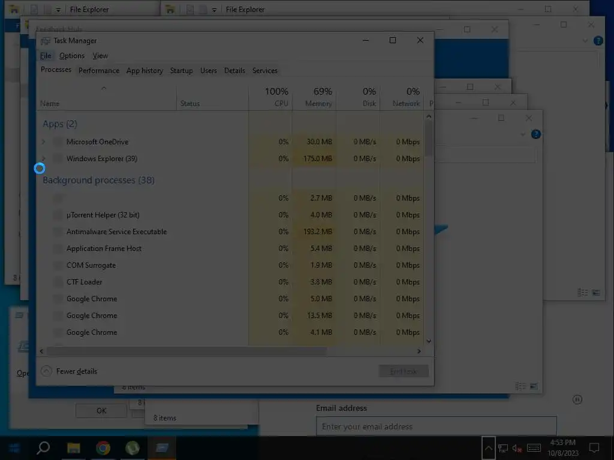
Task: Open the Windows Start menu
Action: (x=14, y=448)
